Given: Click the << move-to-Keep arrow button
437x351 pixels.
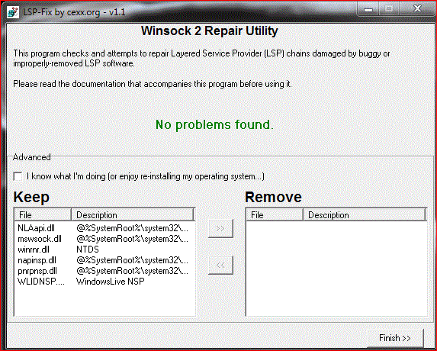Looking at the screenshot, I should tap(220, 265).
